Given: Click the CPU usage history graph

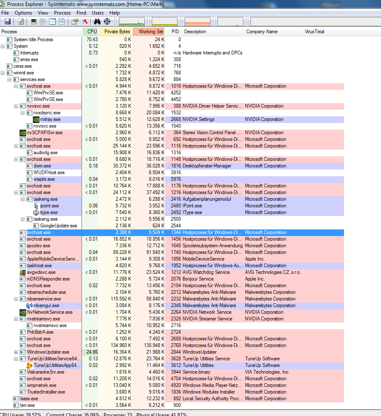Looking at the screenshot, I should (x=132, y=22).
